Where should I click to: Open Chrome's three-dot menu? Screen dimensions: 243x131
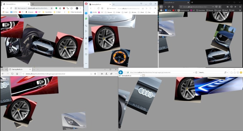pyautogui.click(x=81, y=8)
